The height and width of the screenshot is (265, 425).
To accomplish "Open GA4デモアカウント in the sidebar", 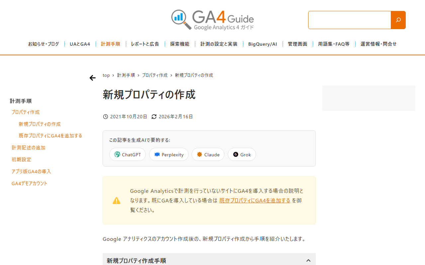I will click(30, 184).
